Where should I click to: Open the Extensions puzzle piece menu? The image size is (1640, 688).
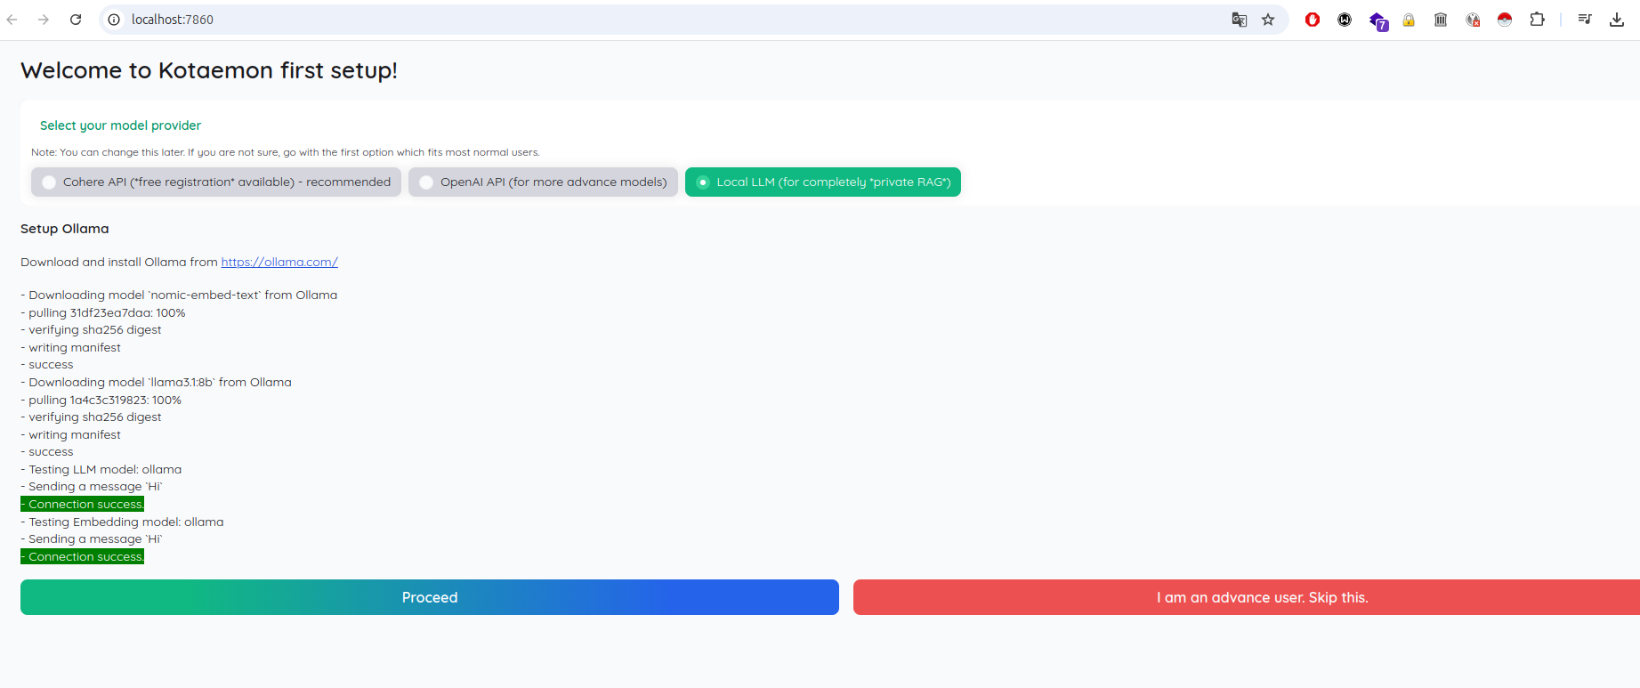pos(1537,20)
